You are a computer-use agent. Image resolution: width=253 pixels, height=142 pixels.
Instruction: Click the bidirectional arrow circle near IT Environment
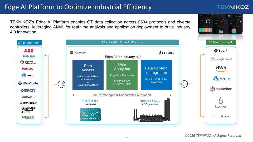pos(184,84)
